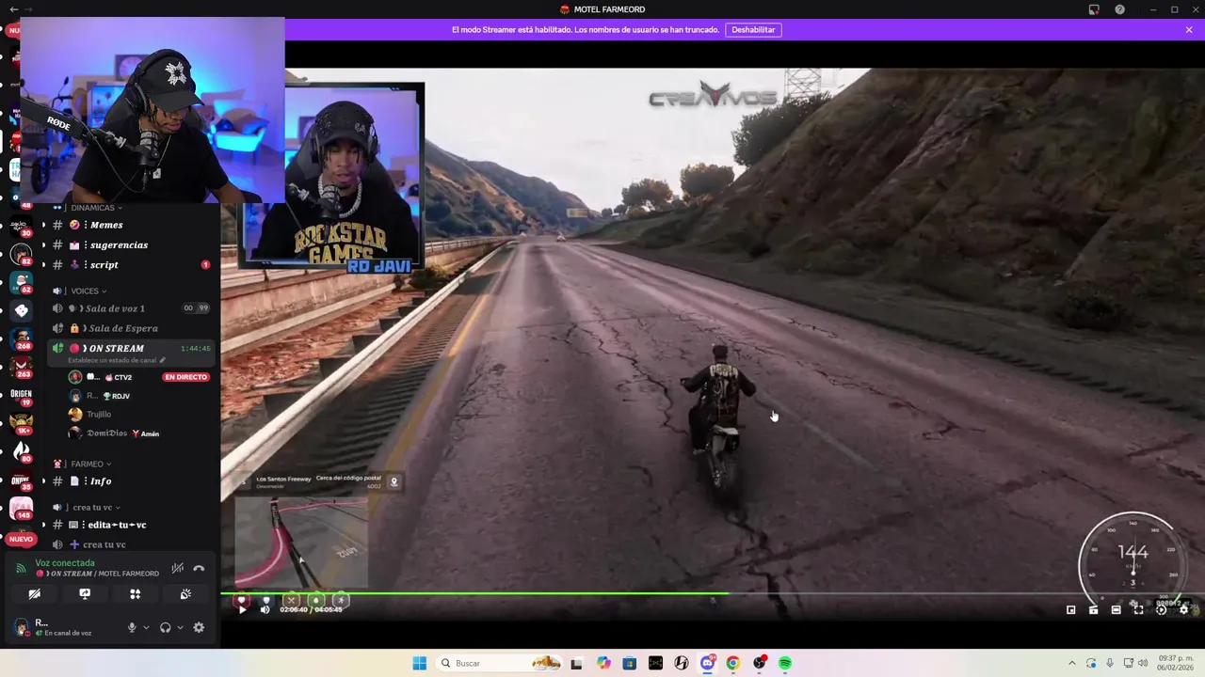Toggle headphones deafen in user panel
This screenshot has height=677, width=1205.
click(x=166, y=627)
